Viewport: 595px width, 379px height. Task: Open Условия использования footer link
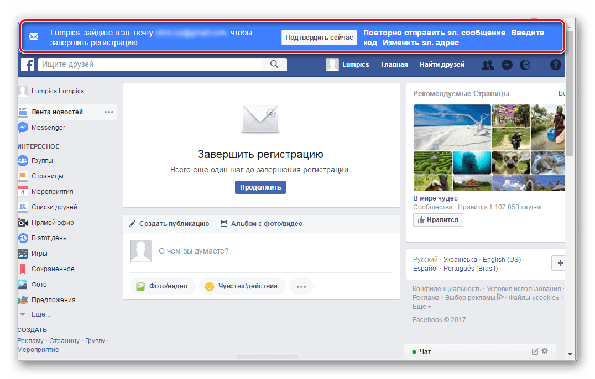click(524, 289)
